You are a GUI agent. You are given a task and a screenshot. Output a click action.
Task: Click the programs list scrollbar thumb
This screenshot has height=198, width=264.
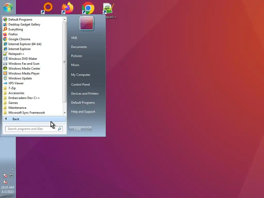[x=65, y=62]
